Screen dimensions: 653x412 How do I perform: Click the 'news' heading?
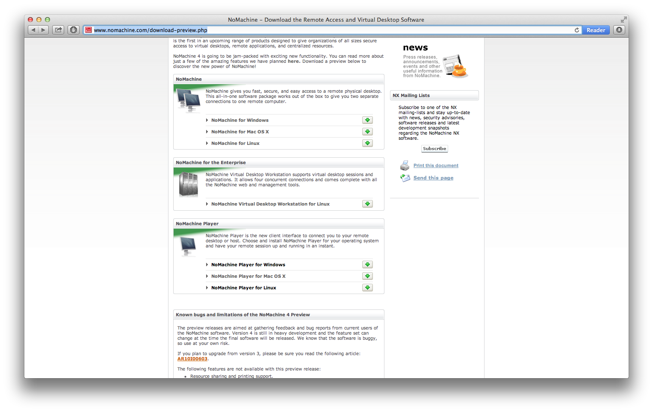tap(415, 47)
